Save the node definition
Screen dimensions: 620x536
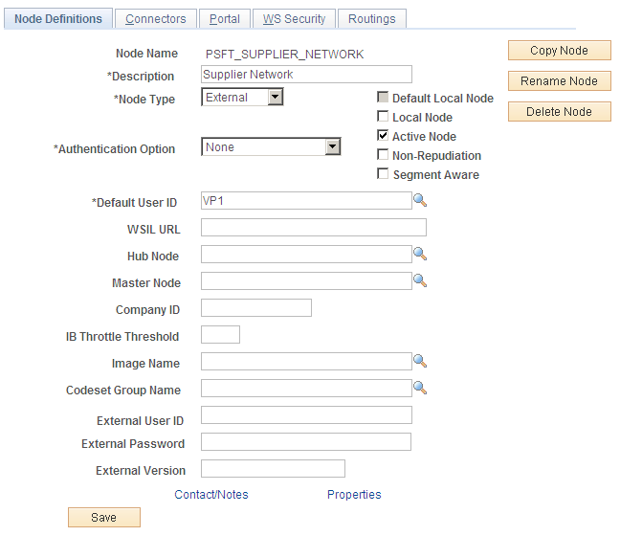104,518
